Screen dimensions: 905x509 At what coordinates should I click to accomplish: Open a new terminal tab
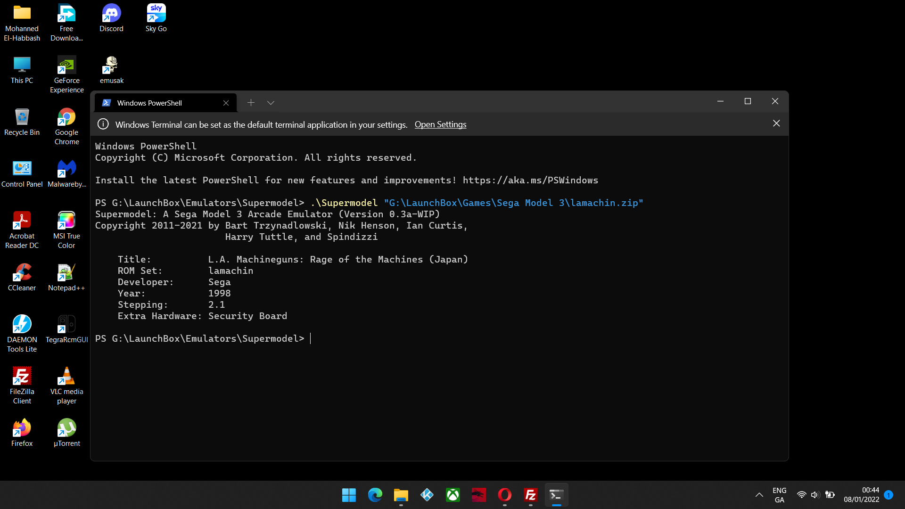[x=251, y=103]
